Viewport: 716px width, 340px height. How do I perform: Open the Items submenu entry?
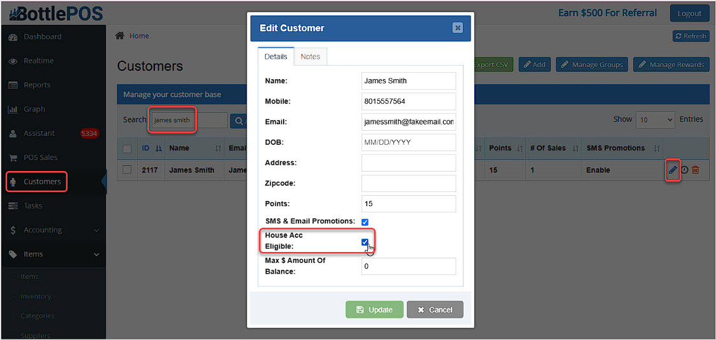coord(29,276)
